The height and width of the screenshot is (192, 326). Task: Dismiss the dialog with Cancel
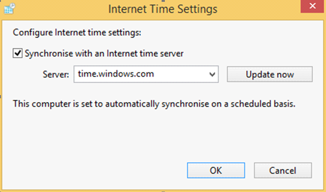pos(282,170)
